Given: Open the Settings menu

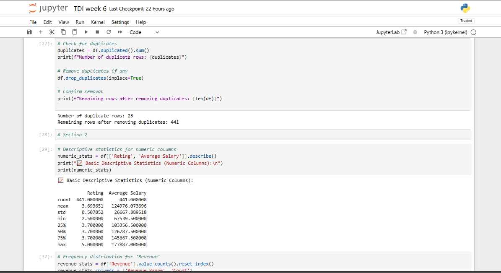Looking at the screenshot, I should click(x=120, y=22).
